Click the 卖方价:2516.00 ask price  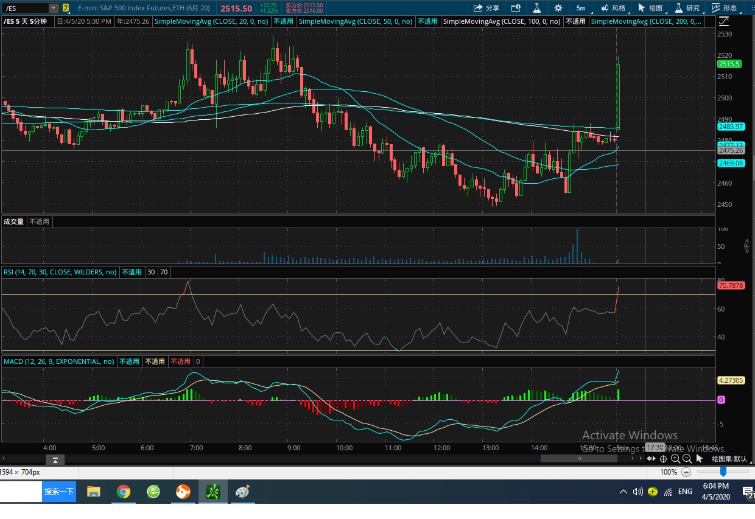[x=304, y=11]
